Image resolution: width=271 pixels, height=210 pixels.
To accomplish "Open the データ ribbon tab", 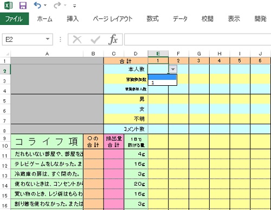I will [x=180, y=18].
